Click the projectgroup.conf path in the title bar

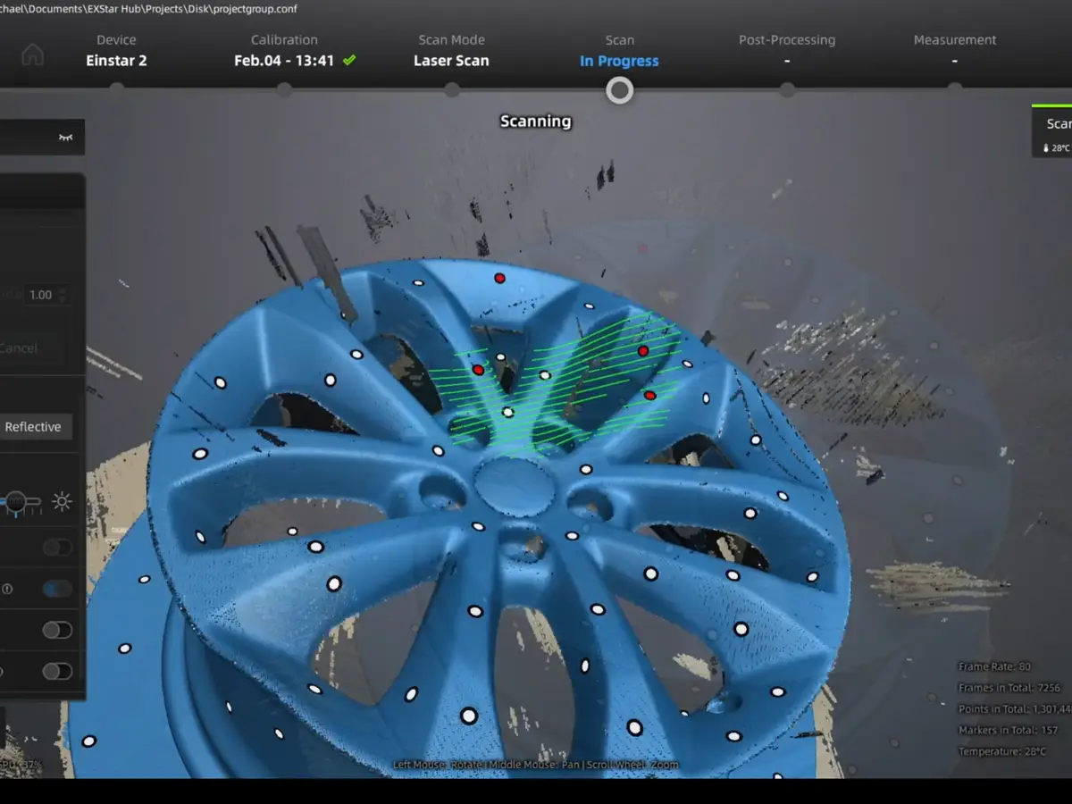click(x=149, y=9)
